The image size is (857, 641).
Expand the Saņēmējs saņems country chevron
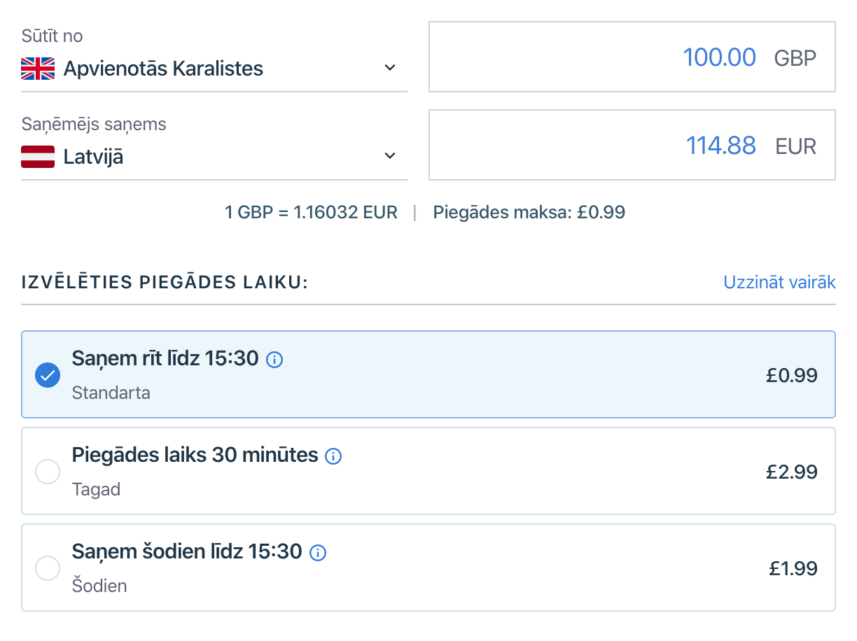click(391, 156)
